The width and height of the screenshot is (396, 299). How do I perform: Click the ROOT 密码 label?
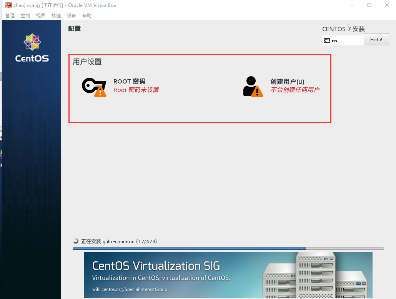[129, 81]
